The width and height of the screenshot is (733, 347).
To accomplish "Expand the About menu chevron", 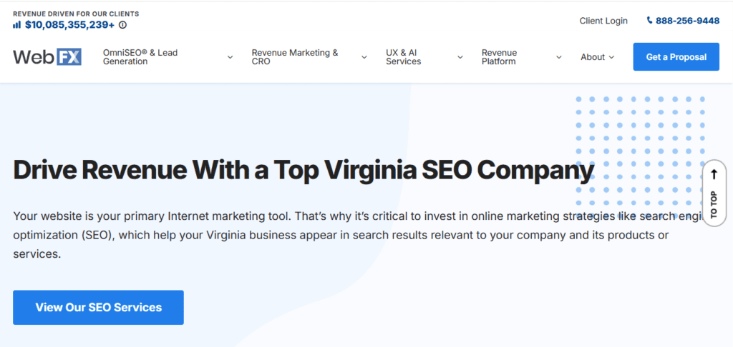I will point(611,57).
